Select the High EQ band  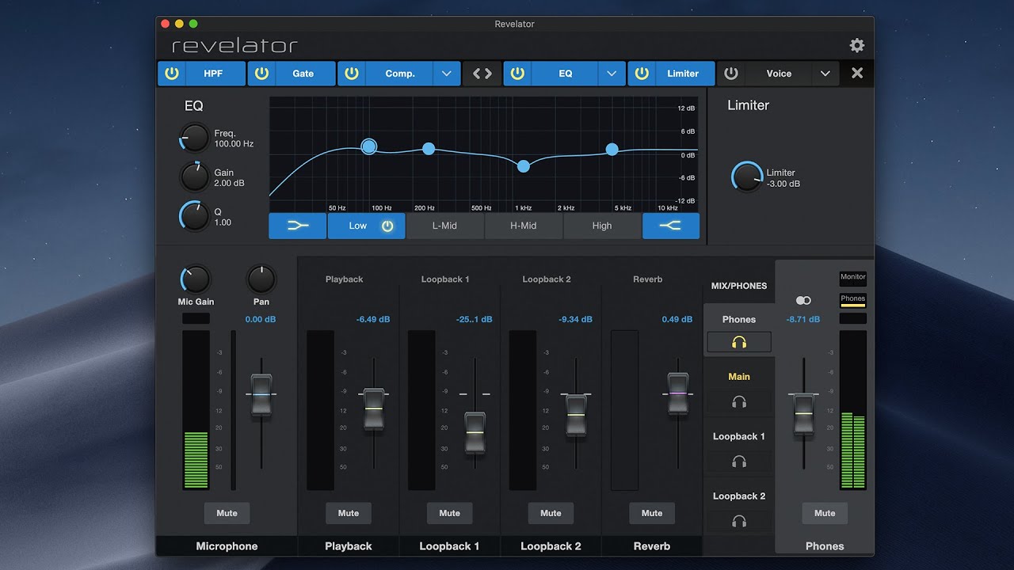[602, 226]
